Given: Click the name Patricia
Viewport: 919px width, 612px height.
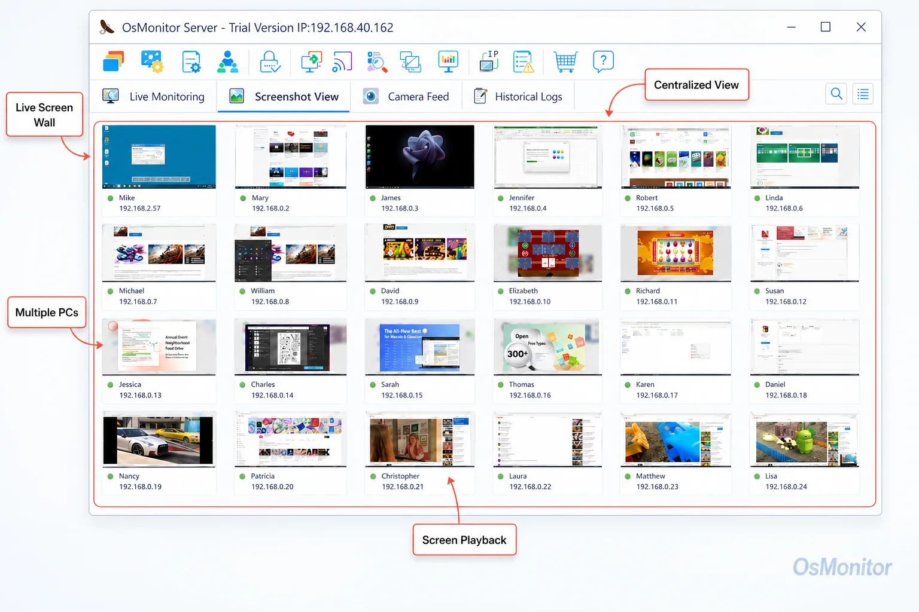Looking at the screenshot, I should click(263, 476).
